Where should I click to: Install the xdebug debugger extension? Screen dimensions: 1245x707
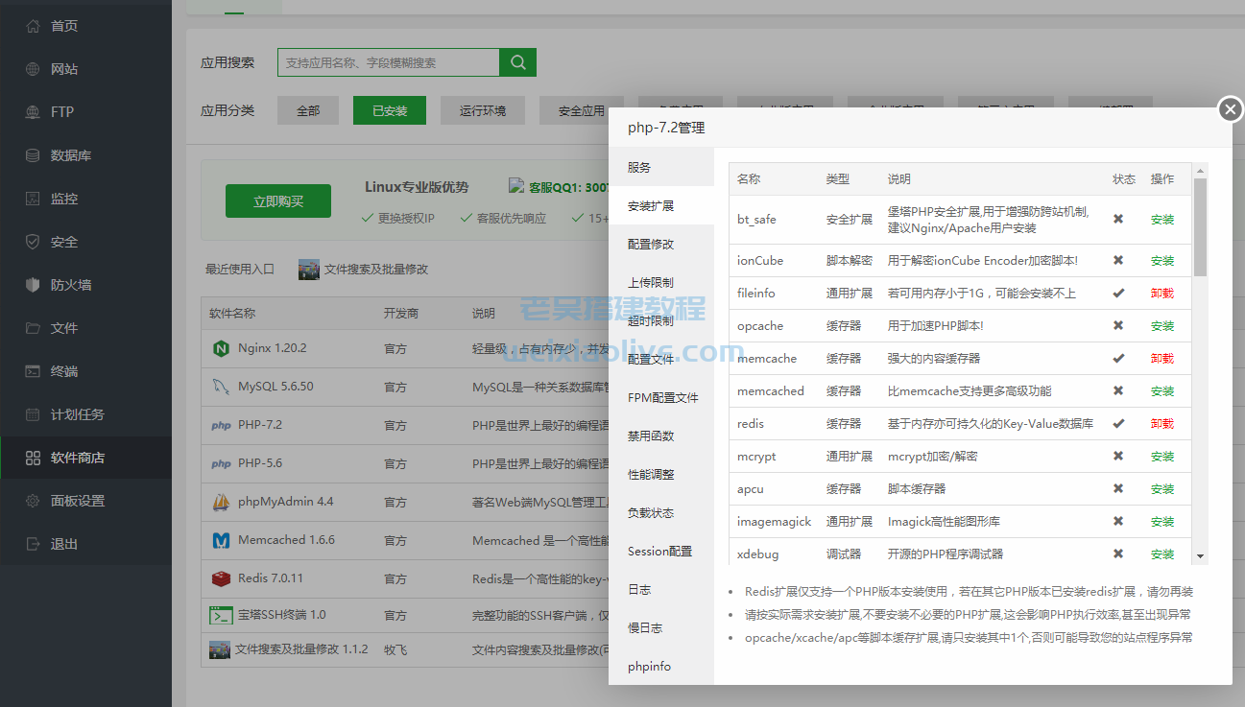pyautogui.click(x=1163, y=554)
